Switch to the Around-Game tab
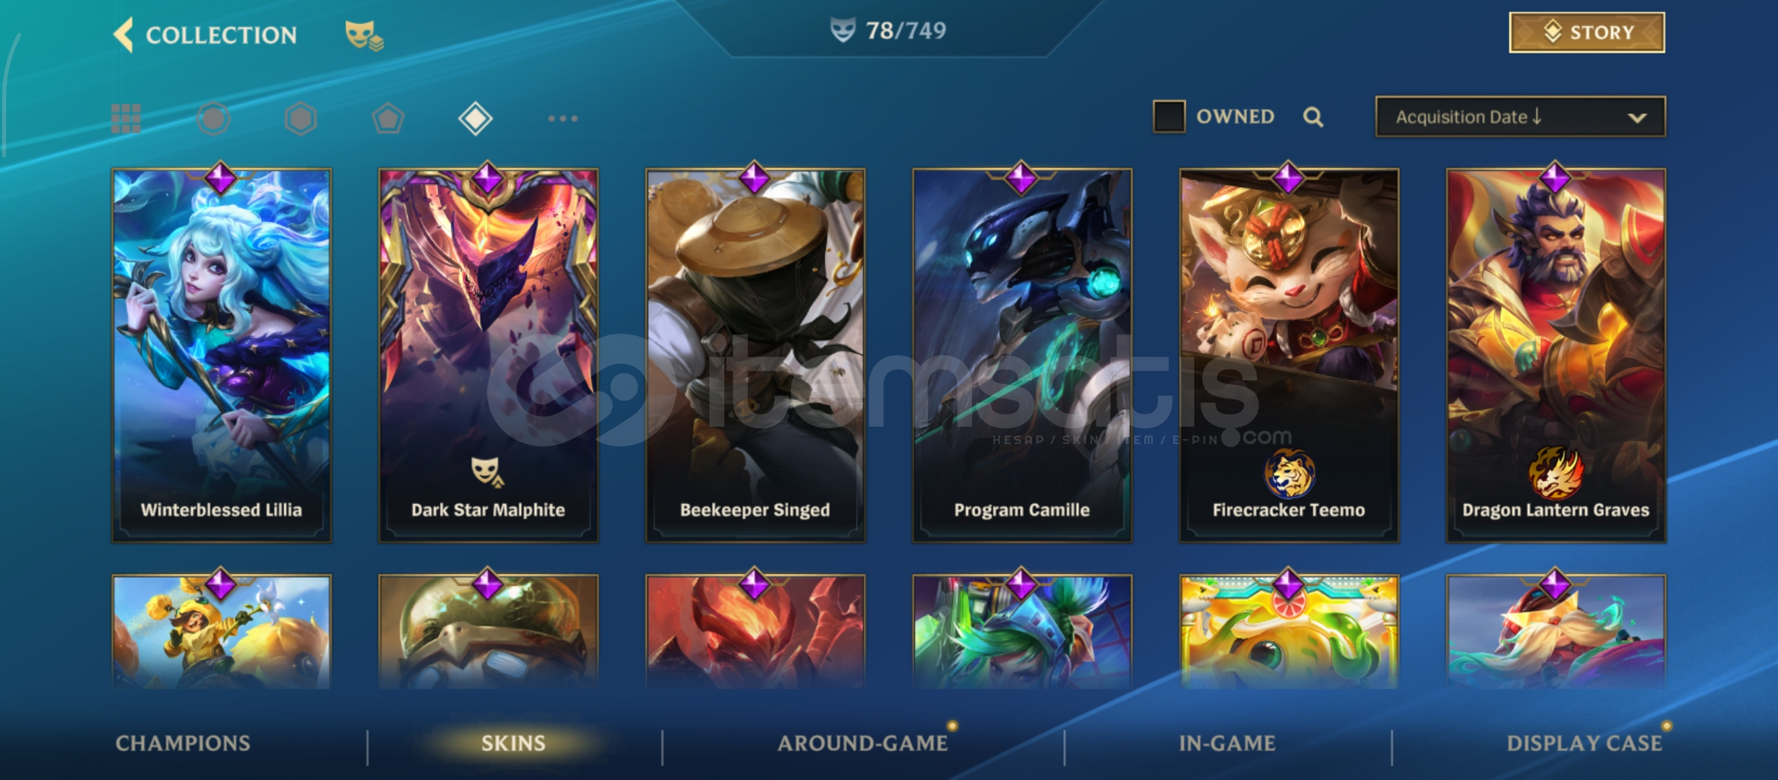Screen dimensions: 1778x780 point(862,743)
